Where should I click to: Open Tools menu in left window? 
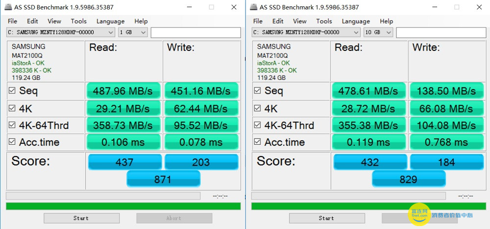point(78,21)
